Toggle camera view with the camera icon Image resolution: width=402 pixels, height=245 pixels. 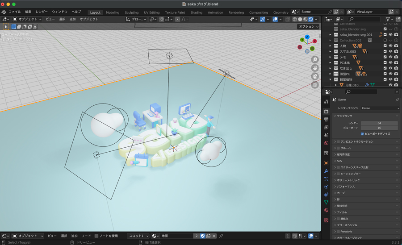(315, 76)
